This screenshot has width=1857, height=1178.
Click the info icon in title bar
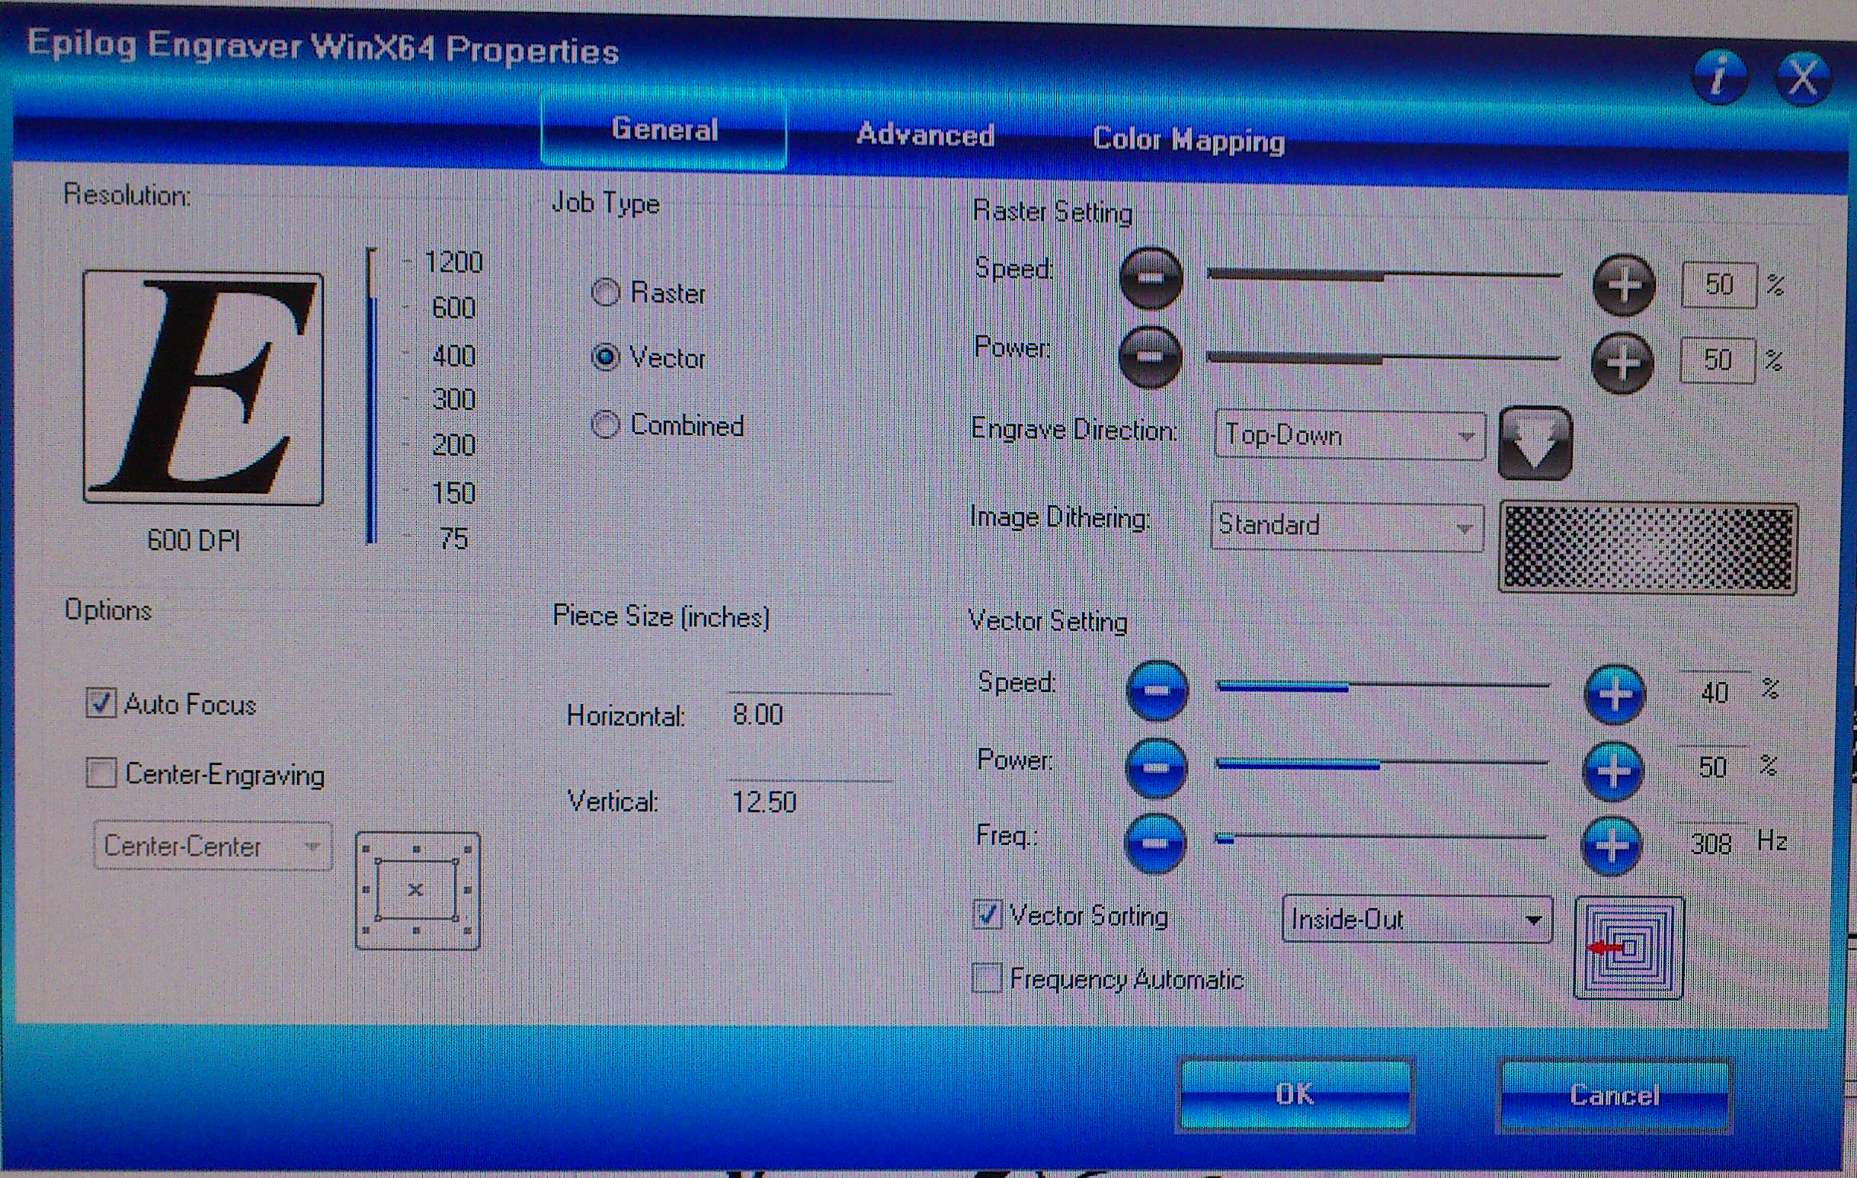1718,77
